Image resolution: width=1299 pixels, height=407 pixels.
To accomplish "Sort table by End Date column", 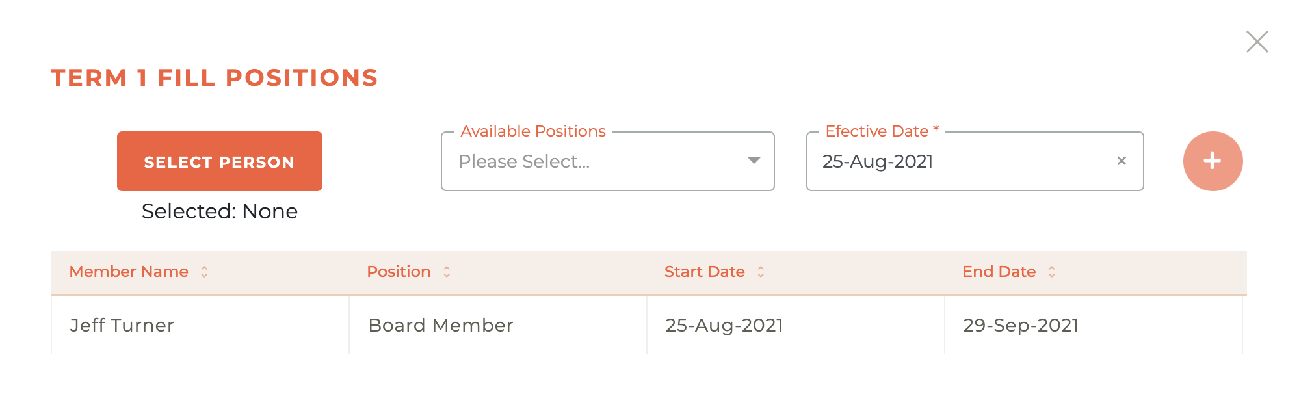I will point(1053,272).
